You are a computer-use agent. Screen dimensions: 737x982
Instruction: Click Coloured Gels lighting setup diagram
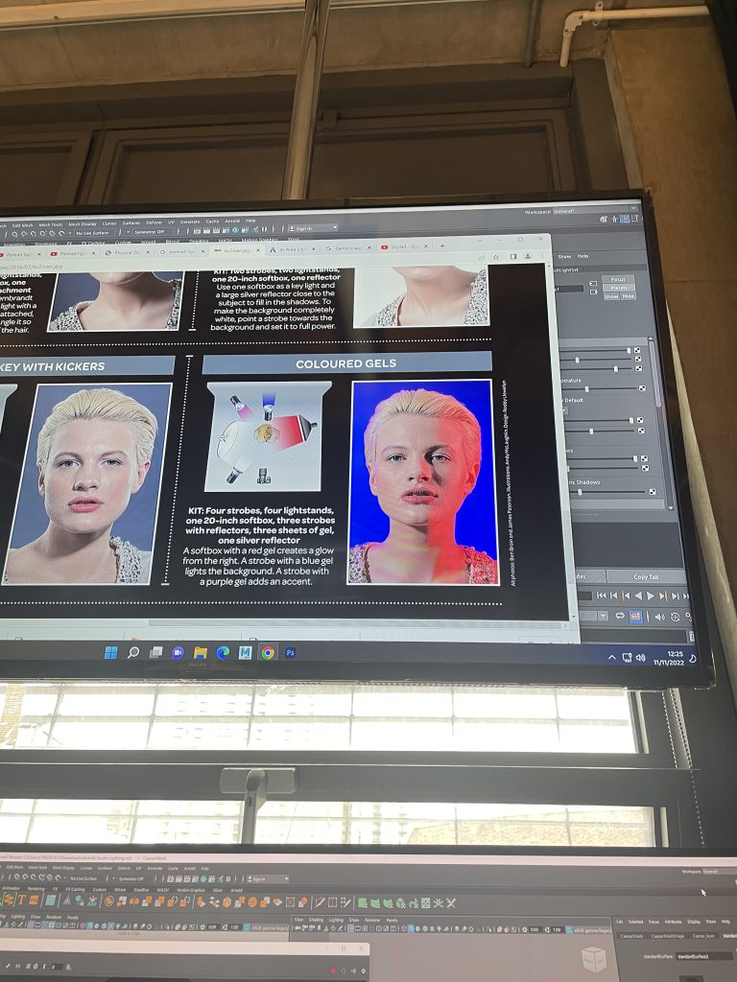tap(268, 436)
